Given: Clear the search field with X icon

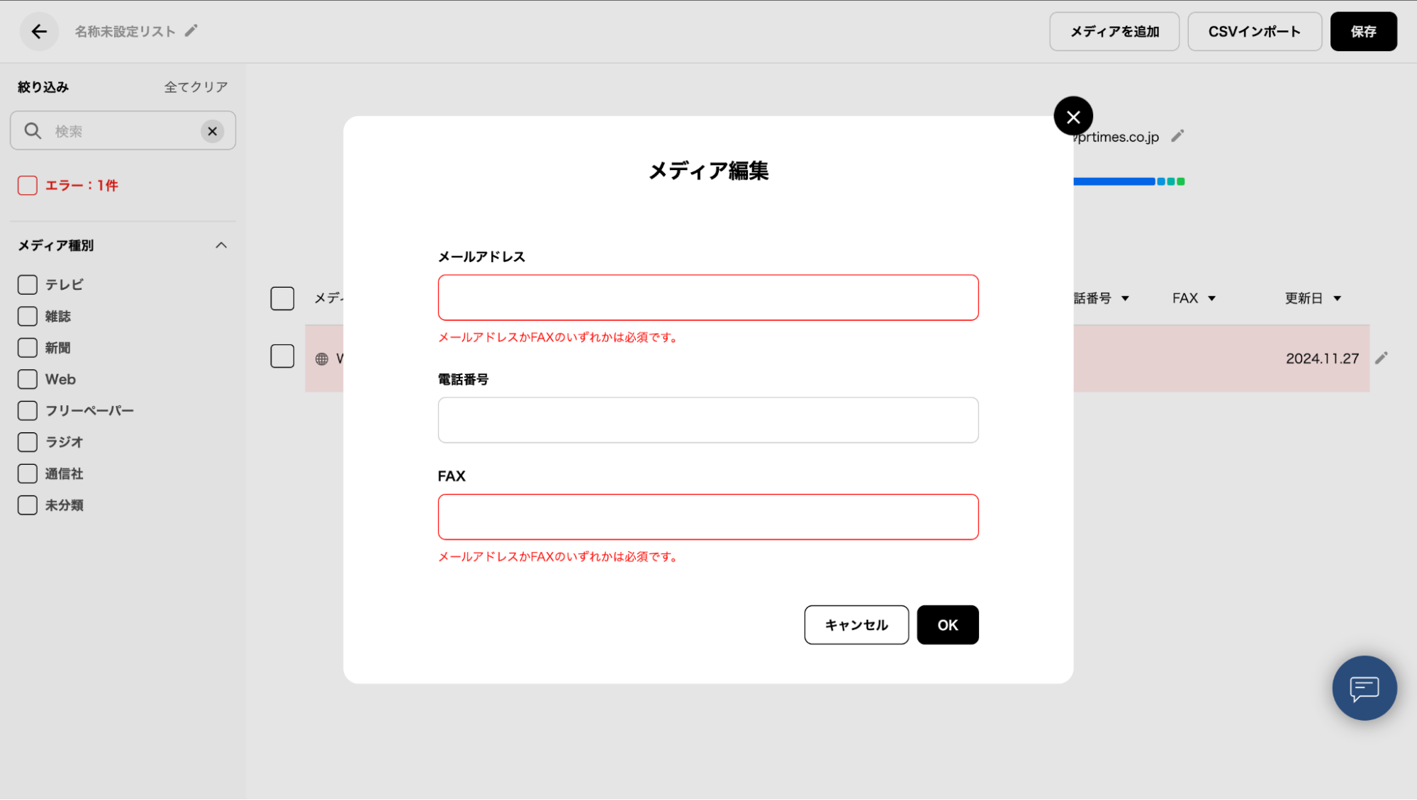Looking at the screenshot, I should coord(212,131).
